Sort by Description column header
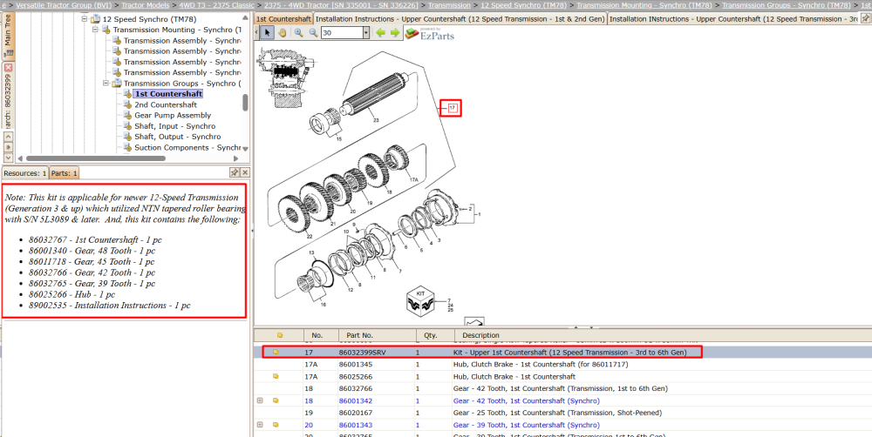Image resolution: width=872 pixels, height=437 pixels. pos(663,335)
